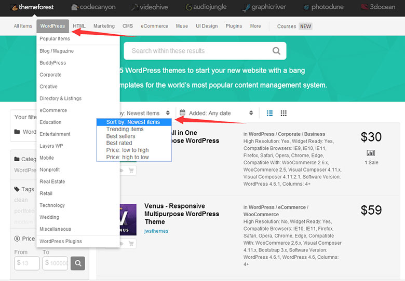Switch to list view layout icon
Screen dimensions: 405x281
click(x=269, y=113)
